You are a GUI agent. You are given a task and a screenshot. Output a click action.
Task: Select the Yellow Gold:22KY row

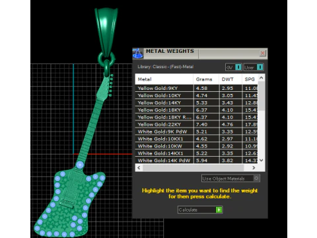[x=196, y=124]
